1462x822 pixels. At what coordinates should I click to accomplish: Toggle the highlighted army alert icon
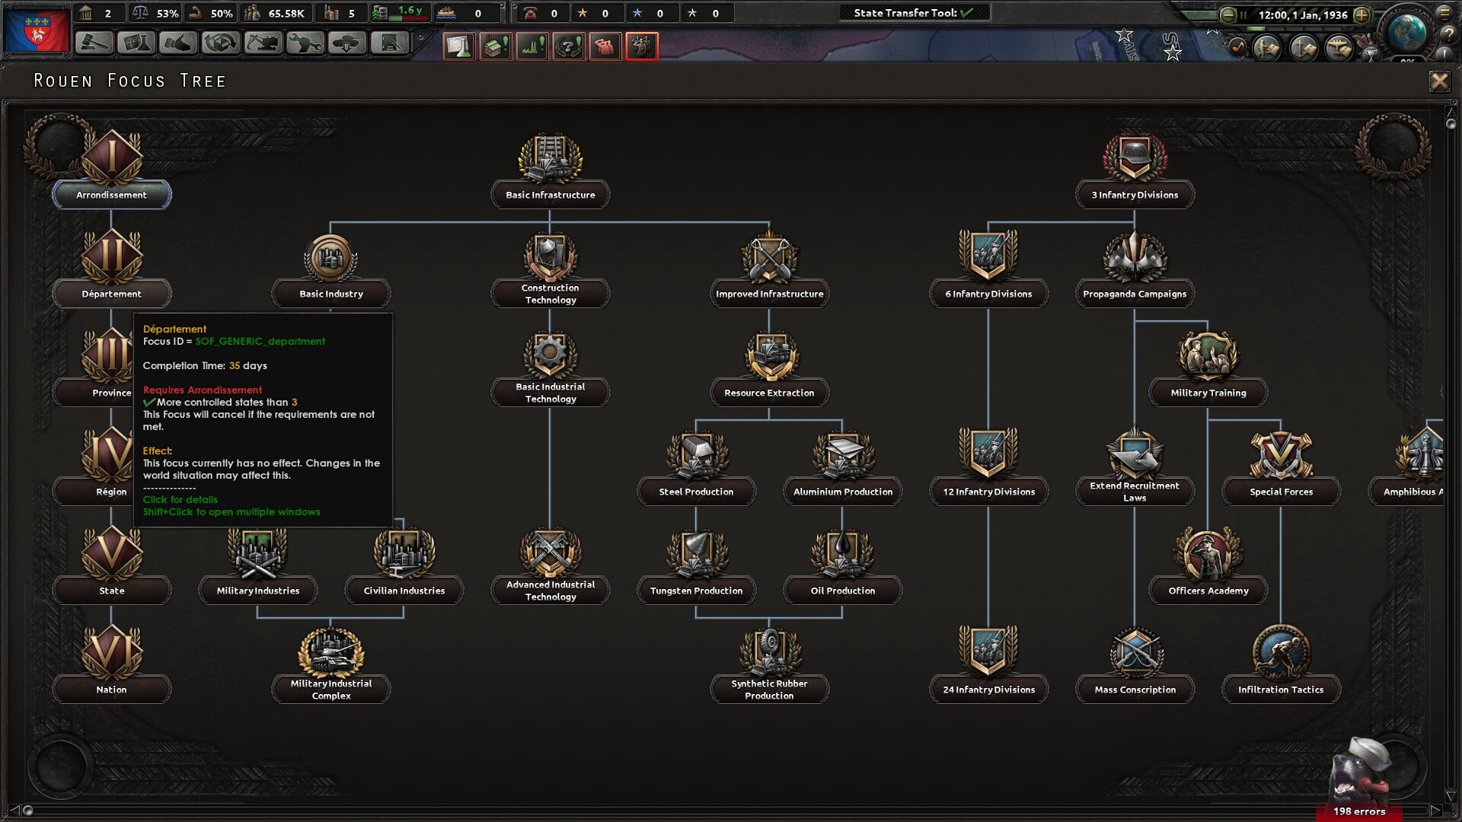tap(641, 46)
